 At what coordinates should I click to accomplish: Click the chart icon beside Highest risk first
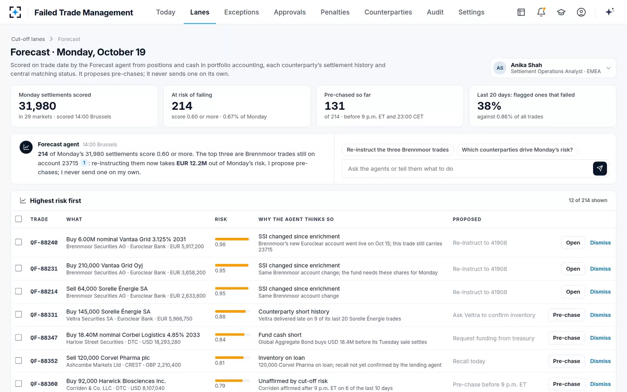point(23,200)
